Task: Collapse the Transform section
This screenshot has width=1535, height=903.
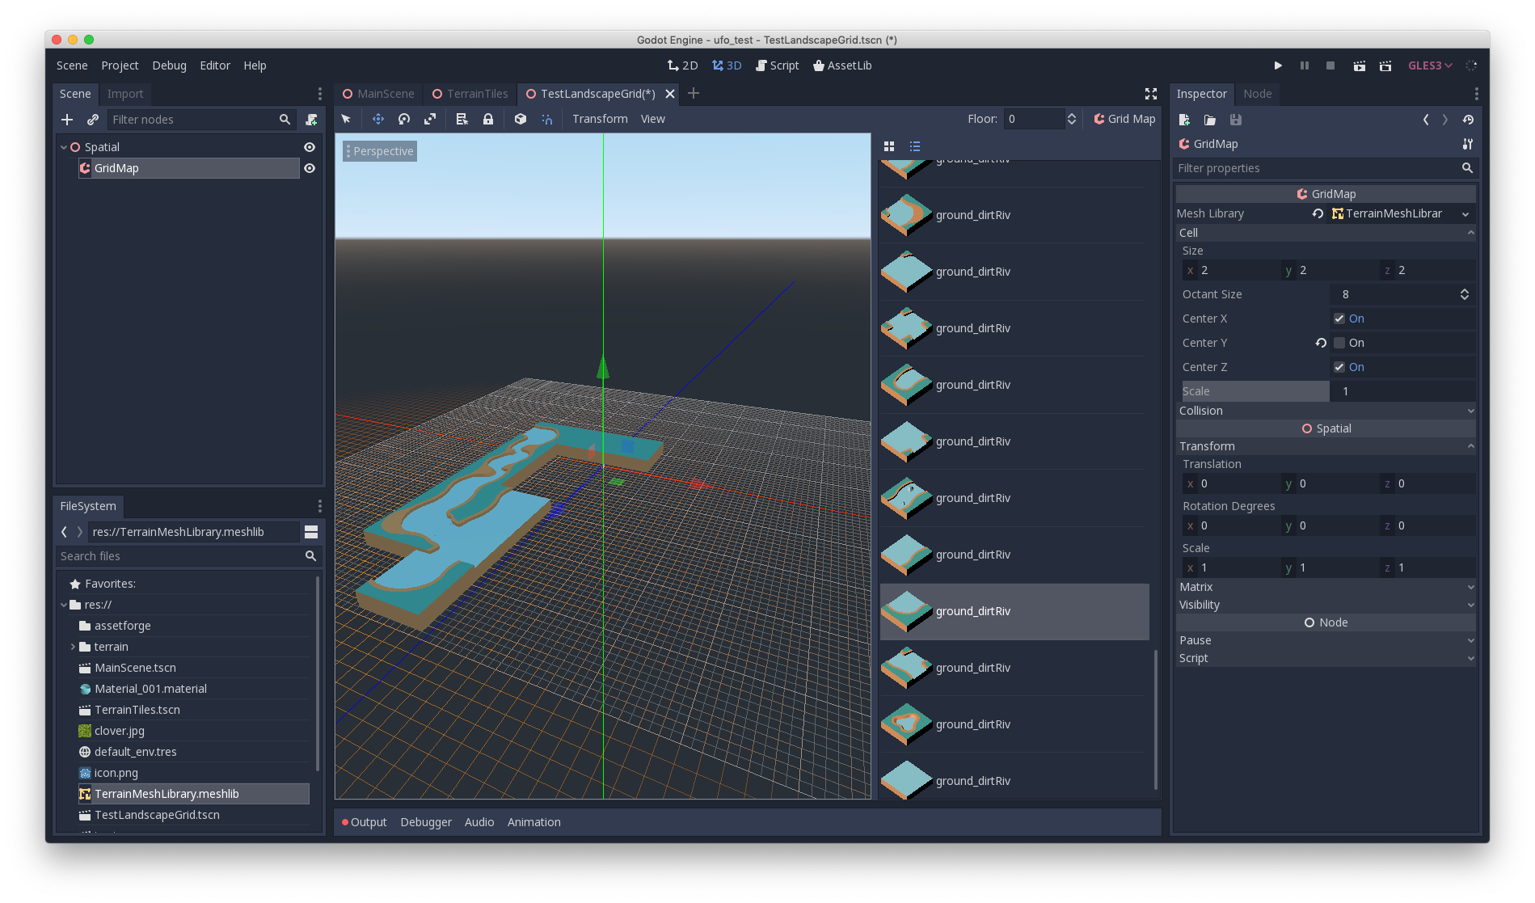Action: (x=1326, y=446)
